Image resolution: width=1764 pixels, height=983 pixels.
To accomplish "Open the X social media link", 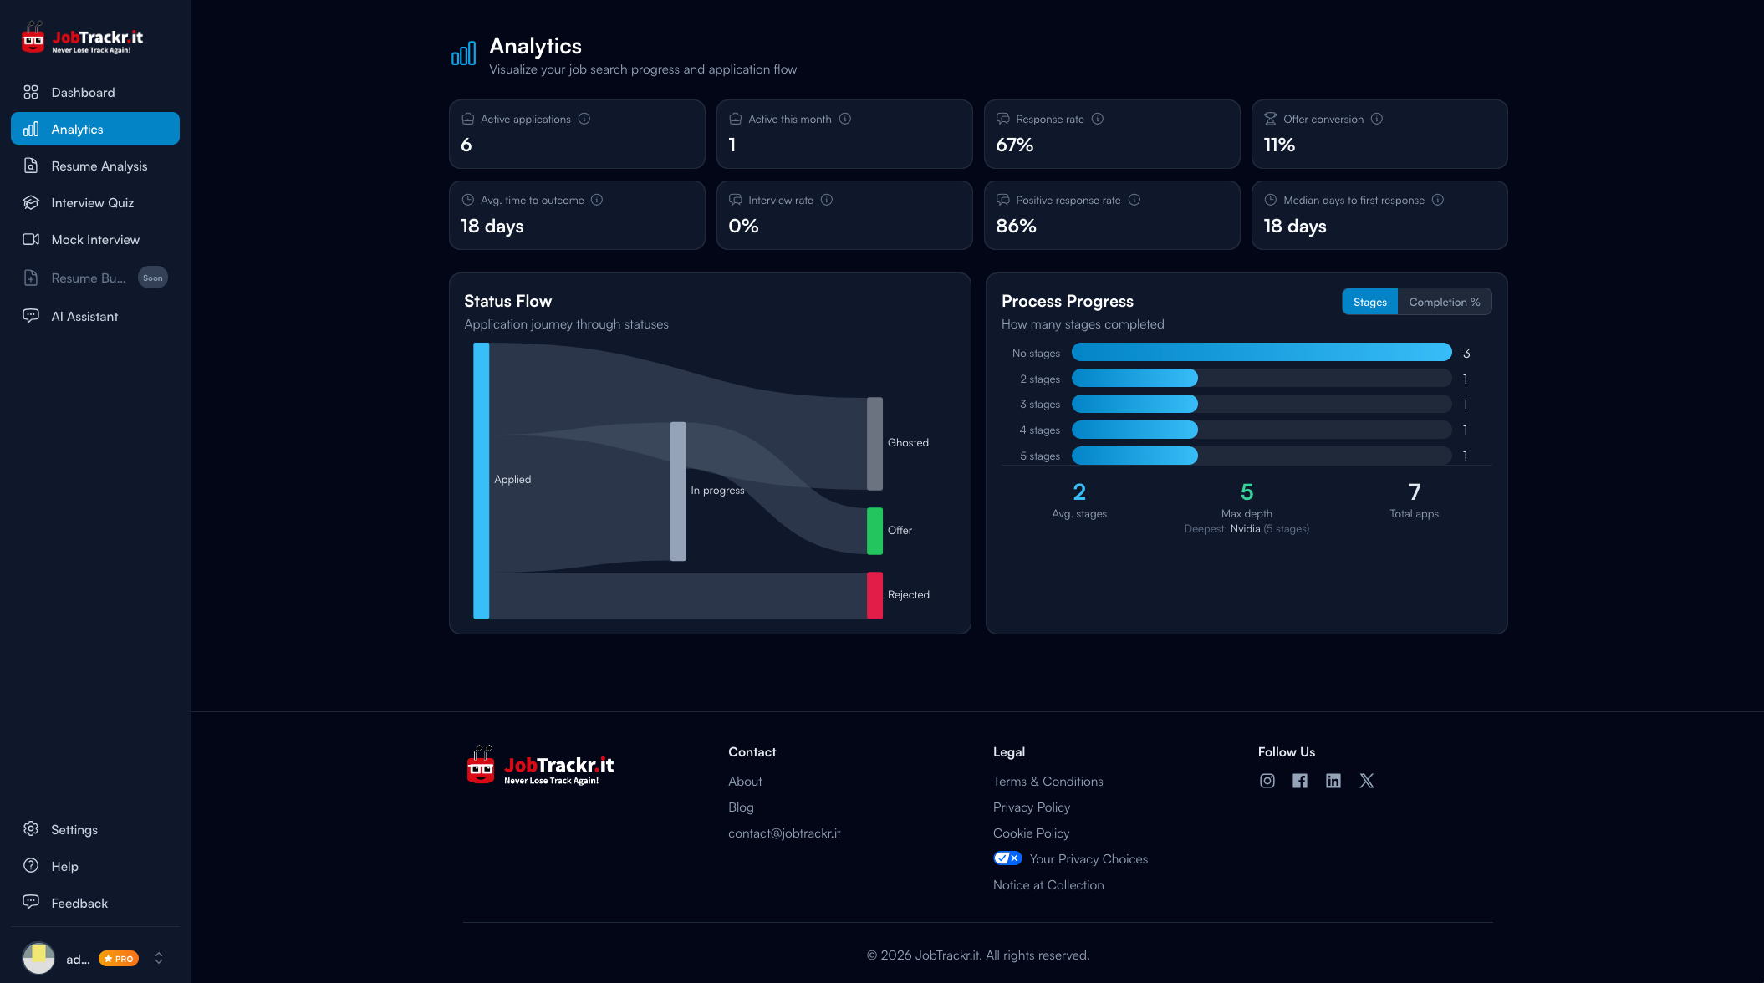I will [1367, 781].
